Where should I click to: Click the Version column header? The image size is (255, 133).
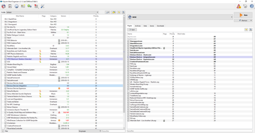tap(64, 16)
